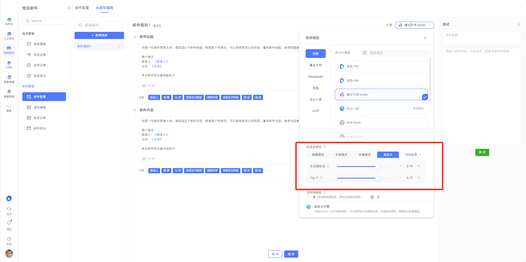Choose 自定义 diversity mode
Viewport: 526px width, 262px height.
[x=388, y=155]
